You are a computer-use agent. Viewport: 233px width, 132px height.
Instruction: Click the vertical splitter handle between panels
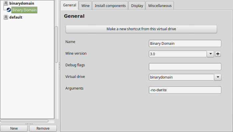[x=59, y=66]
